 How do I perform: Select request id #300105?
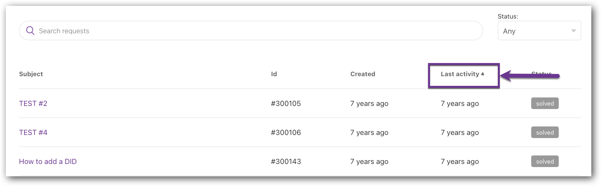click(286, 104)
